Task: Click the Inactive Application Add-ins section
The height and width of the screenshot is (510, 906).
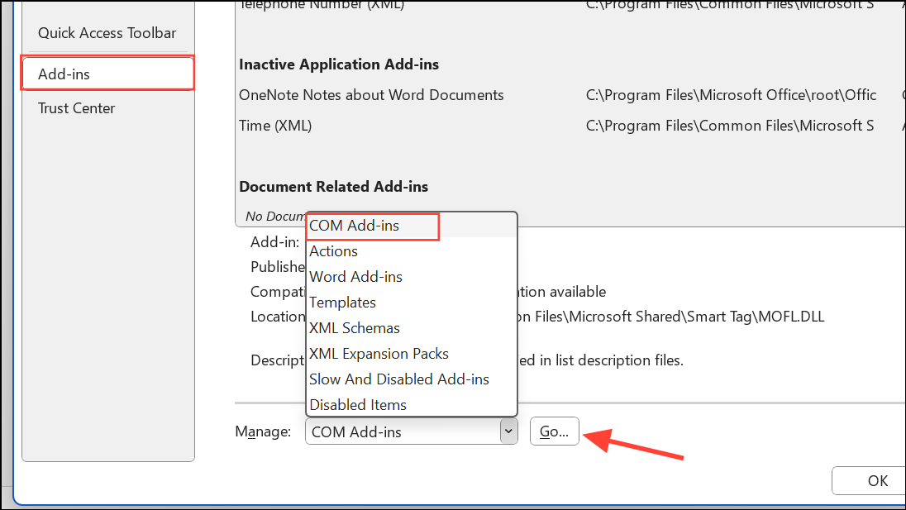Action: point(337,64)
